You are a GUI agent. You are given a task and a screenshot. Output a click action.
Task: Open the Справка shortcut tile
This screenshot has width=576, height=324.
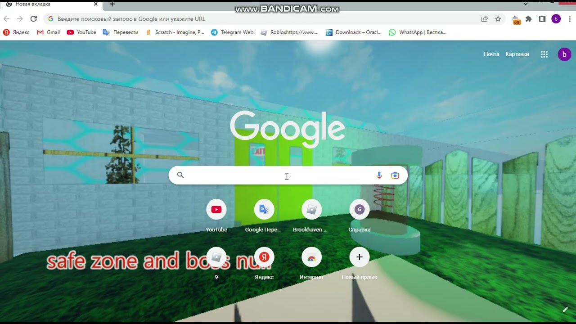pyautogui.click(x=359, y=216)
